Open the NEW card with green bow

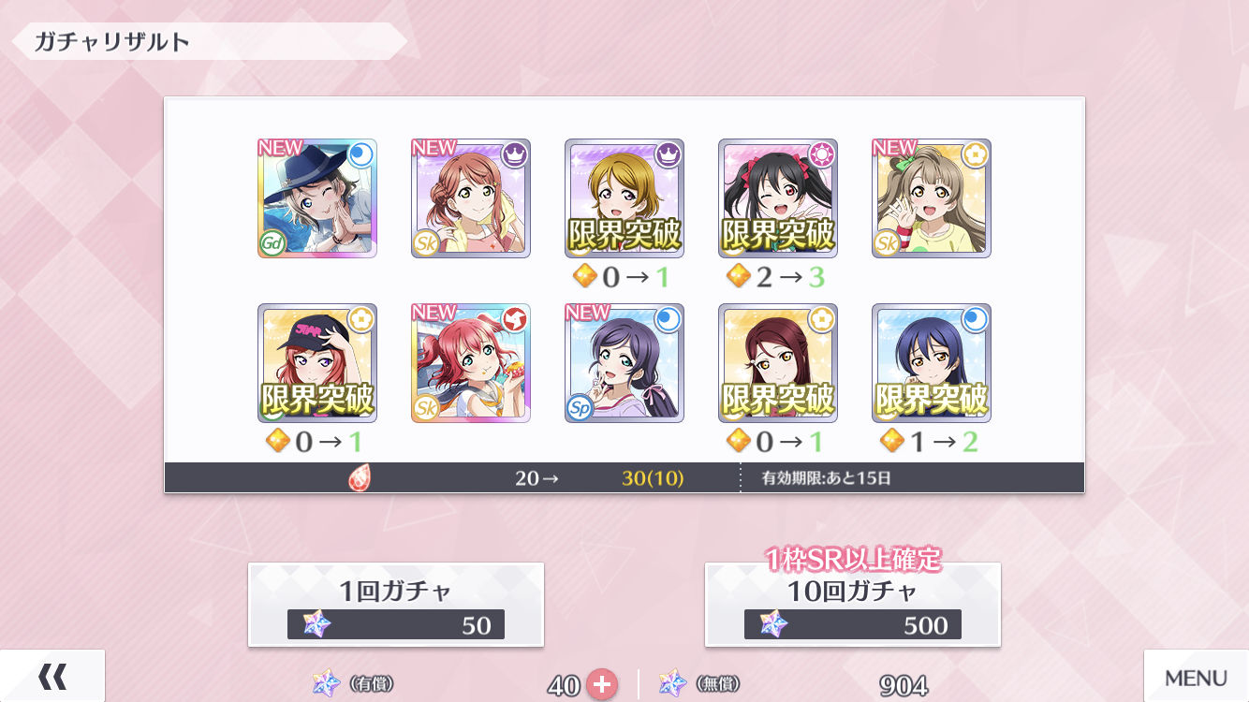pos(932,198)
